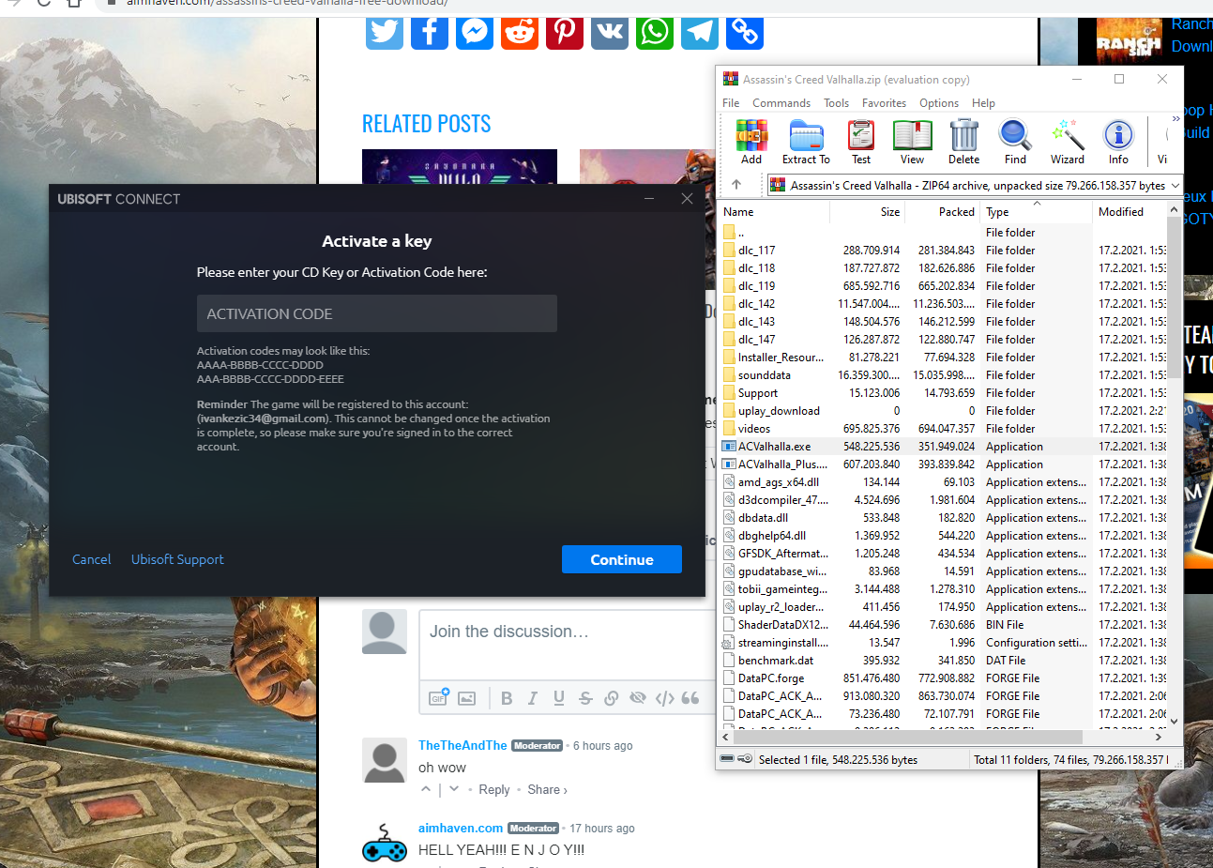Share page via Pinterest icon
This screenshot has height=868, width=1213.
(565, 31)
